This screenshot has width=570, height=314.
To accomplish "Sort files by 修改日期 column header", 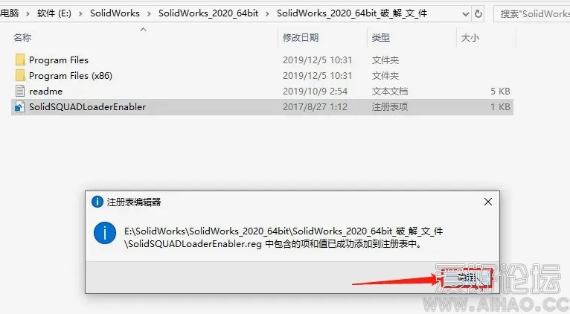I will pos(301,37).
